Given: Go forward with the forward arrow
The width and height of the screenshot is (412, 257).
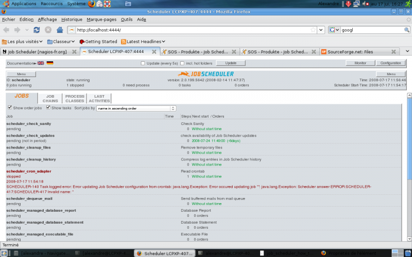Looking at the screenshot, I should tap(18, 30).
